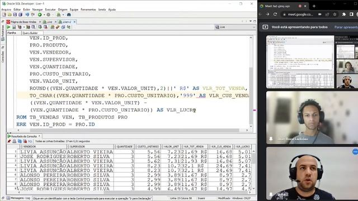
Task: Open the Ajuda menu
Action: pos(112,9)
